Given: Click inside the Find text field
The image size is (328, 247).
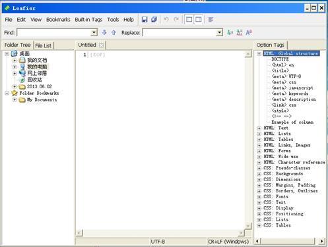Looking at the screenshot, I should (54, 32).
